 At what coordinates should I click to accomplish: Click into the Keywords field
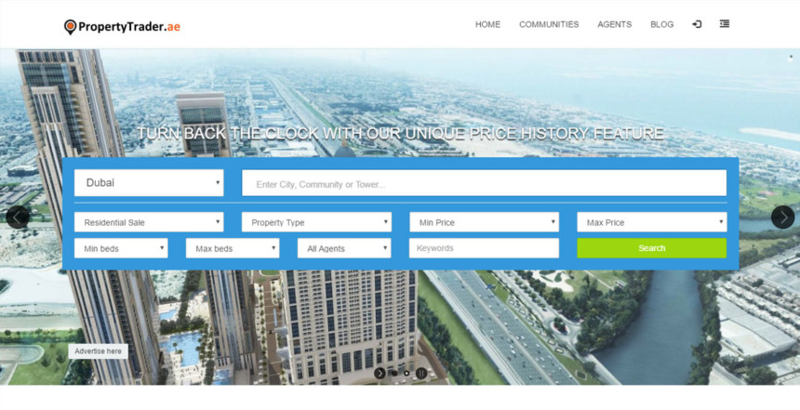(484, 248)
